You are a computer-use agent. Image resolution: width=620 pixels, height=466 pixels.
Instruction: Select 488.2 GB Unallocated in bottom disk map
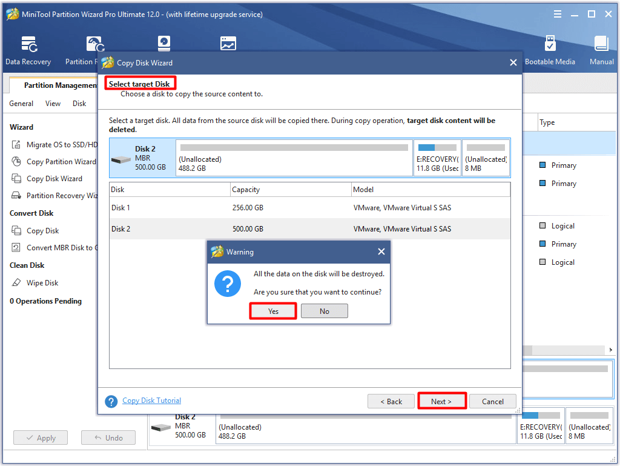(366, 429)
